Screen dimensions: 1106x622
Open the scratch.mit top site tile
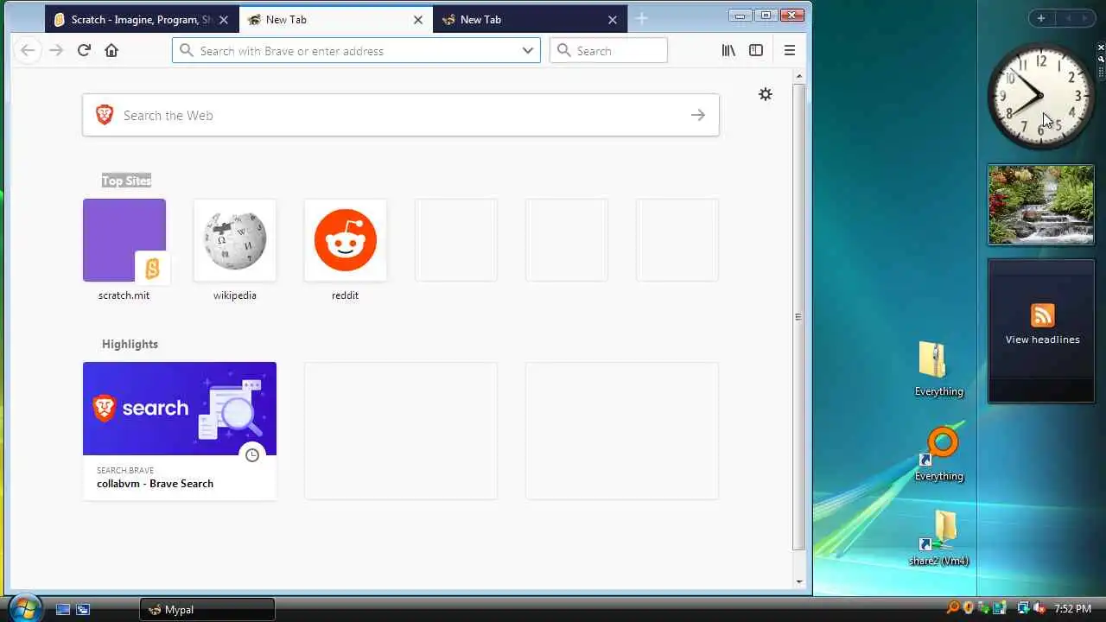124,240
